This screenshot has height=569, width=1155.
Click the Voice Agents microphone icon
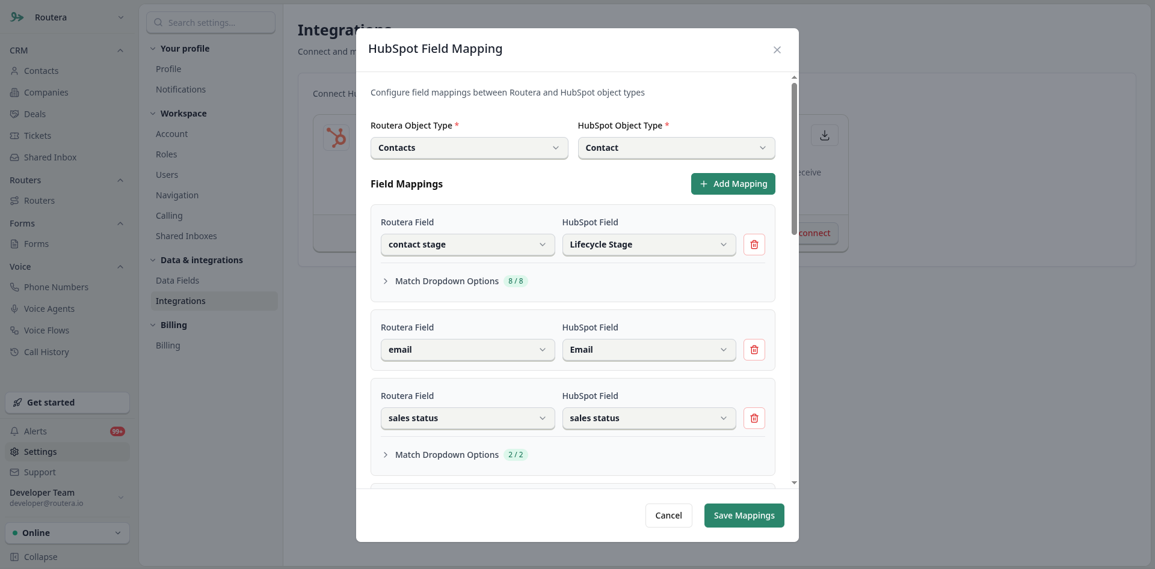click(x=14, y=309)
